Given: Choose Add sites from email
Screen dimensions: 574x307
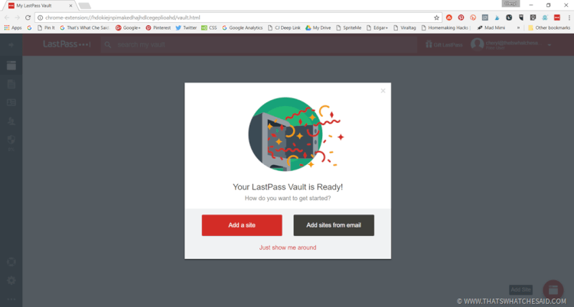Looking at the screenshot, I should 334,225.
